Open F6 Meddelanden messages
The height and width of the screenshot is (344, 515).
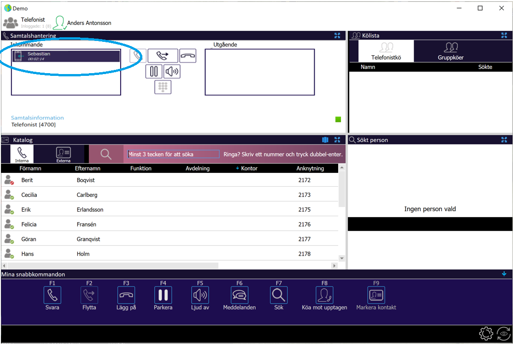(x=240, y=295)
